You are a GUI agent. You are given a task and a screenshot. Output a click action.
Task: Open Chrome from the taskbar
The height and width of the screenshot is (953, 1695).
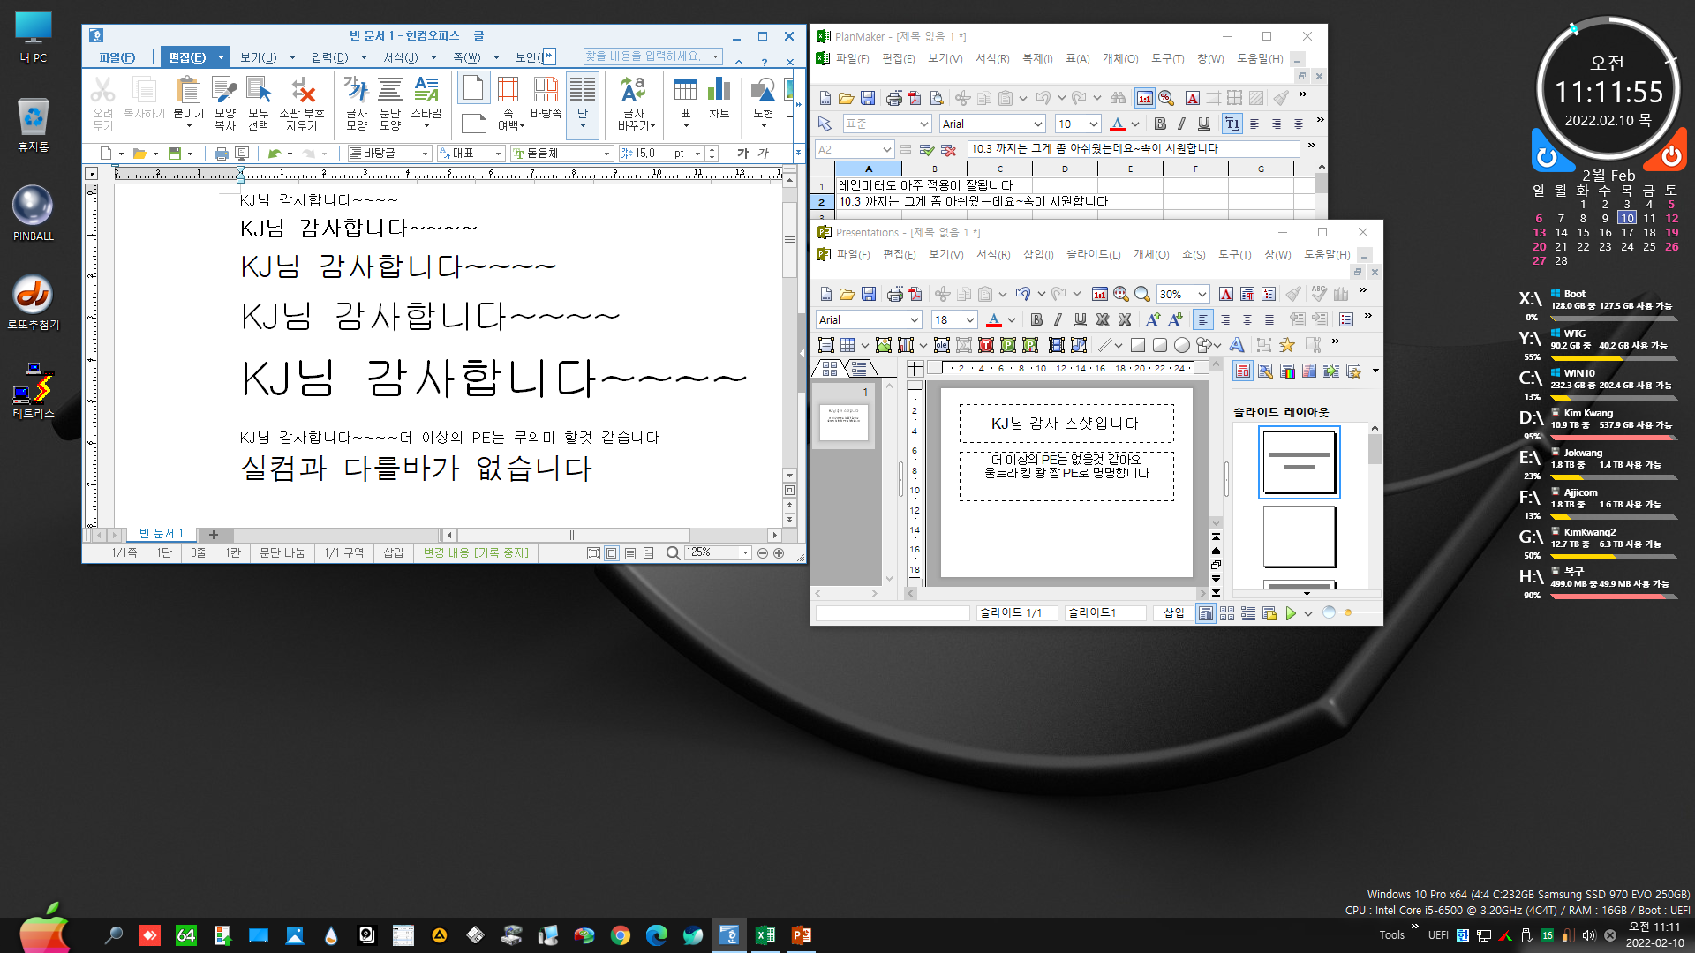[621, 935]
